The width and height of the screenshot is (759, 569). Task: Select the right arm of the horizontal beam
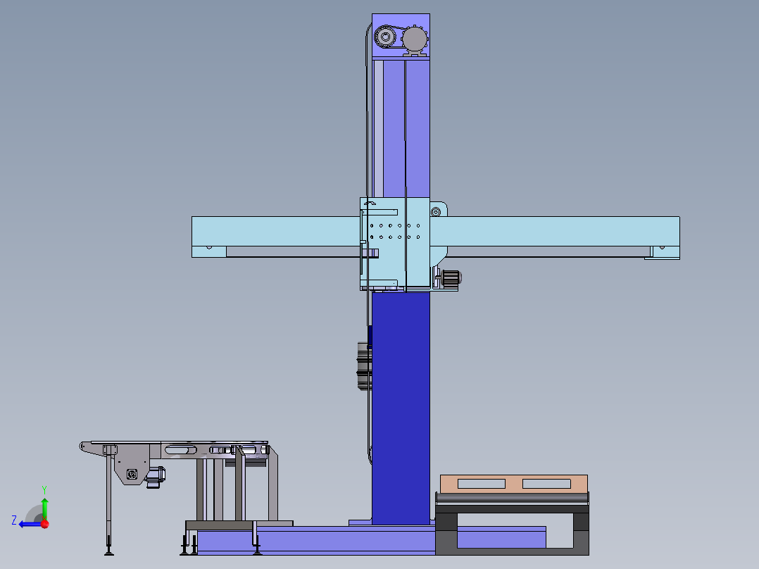pos(555,231)
